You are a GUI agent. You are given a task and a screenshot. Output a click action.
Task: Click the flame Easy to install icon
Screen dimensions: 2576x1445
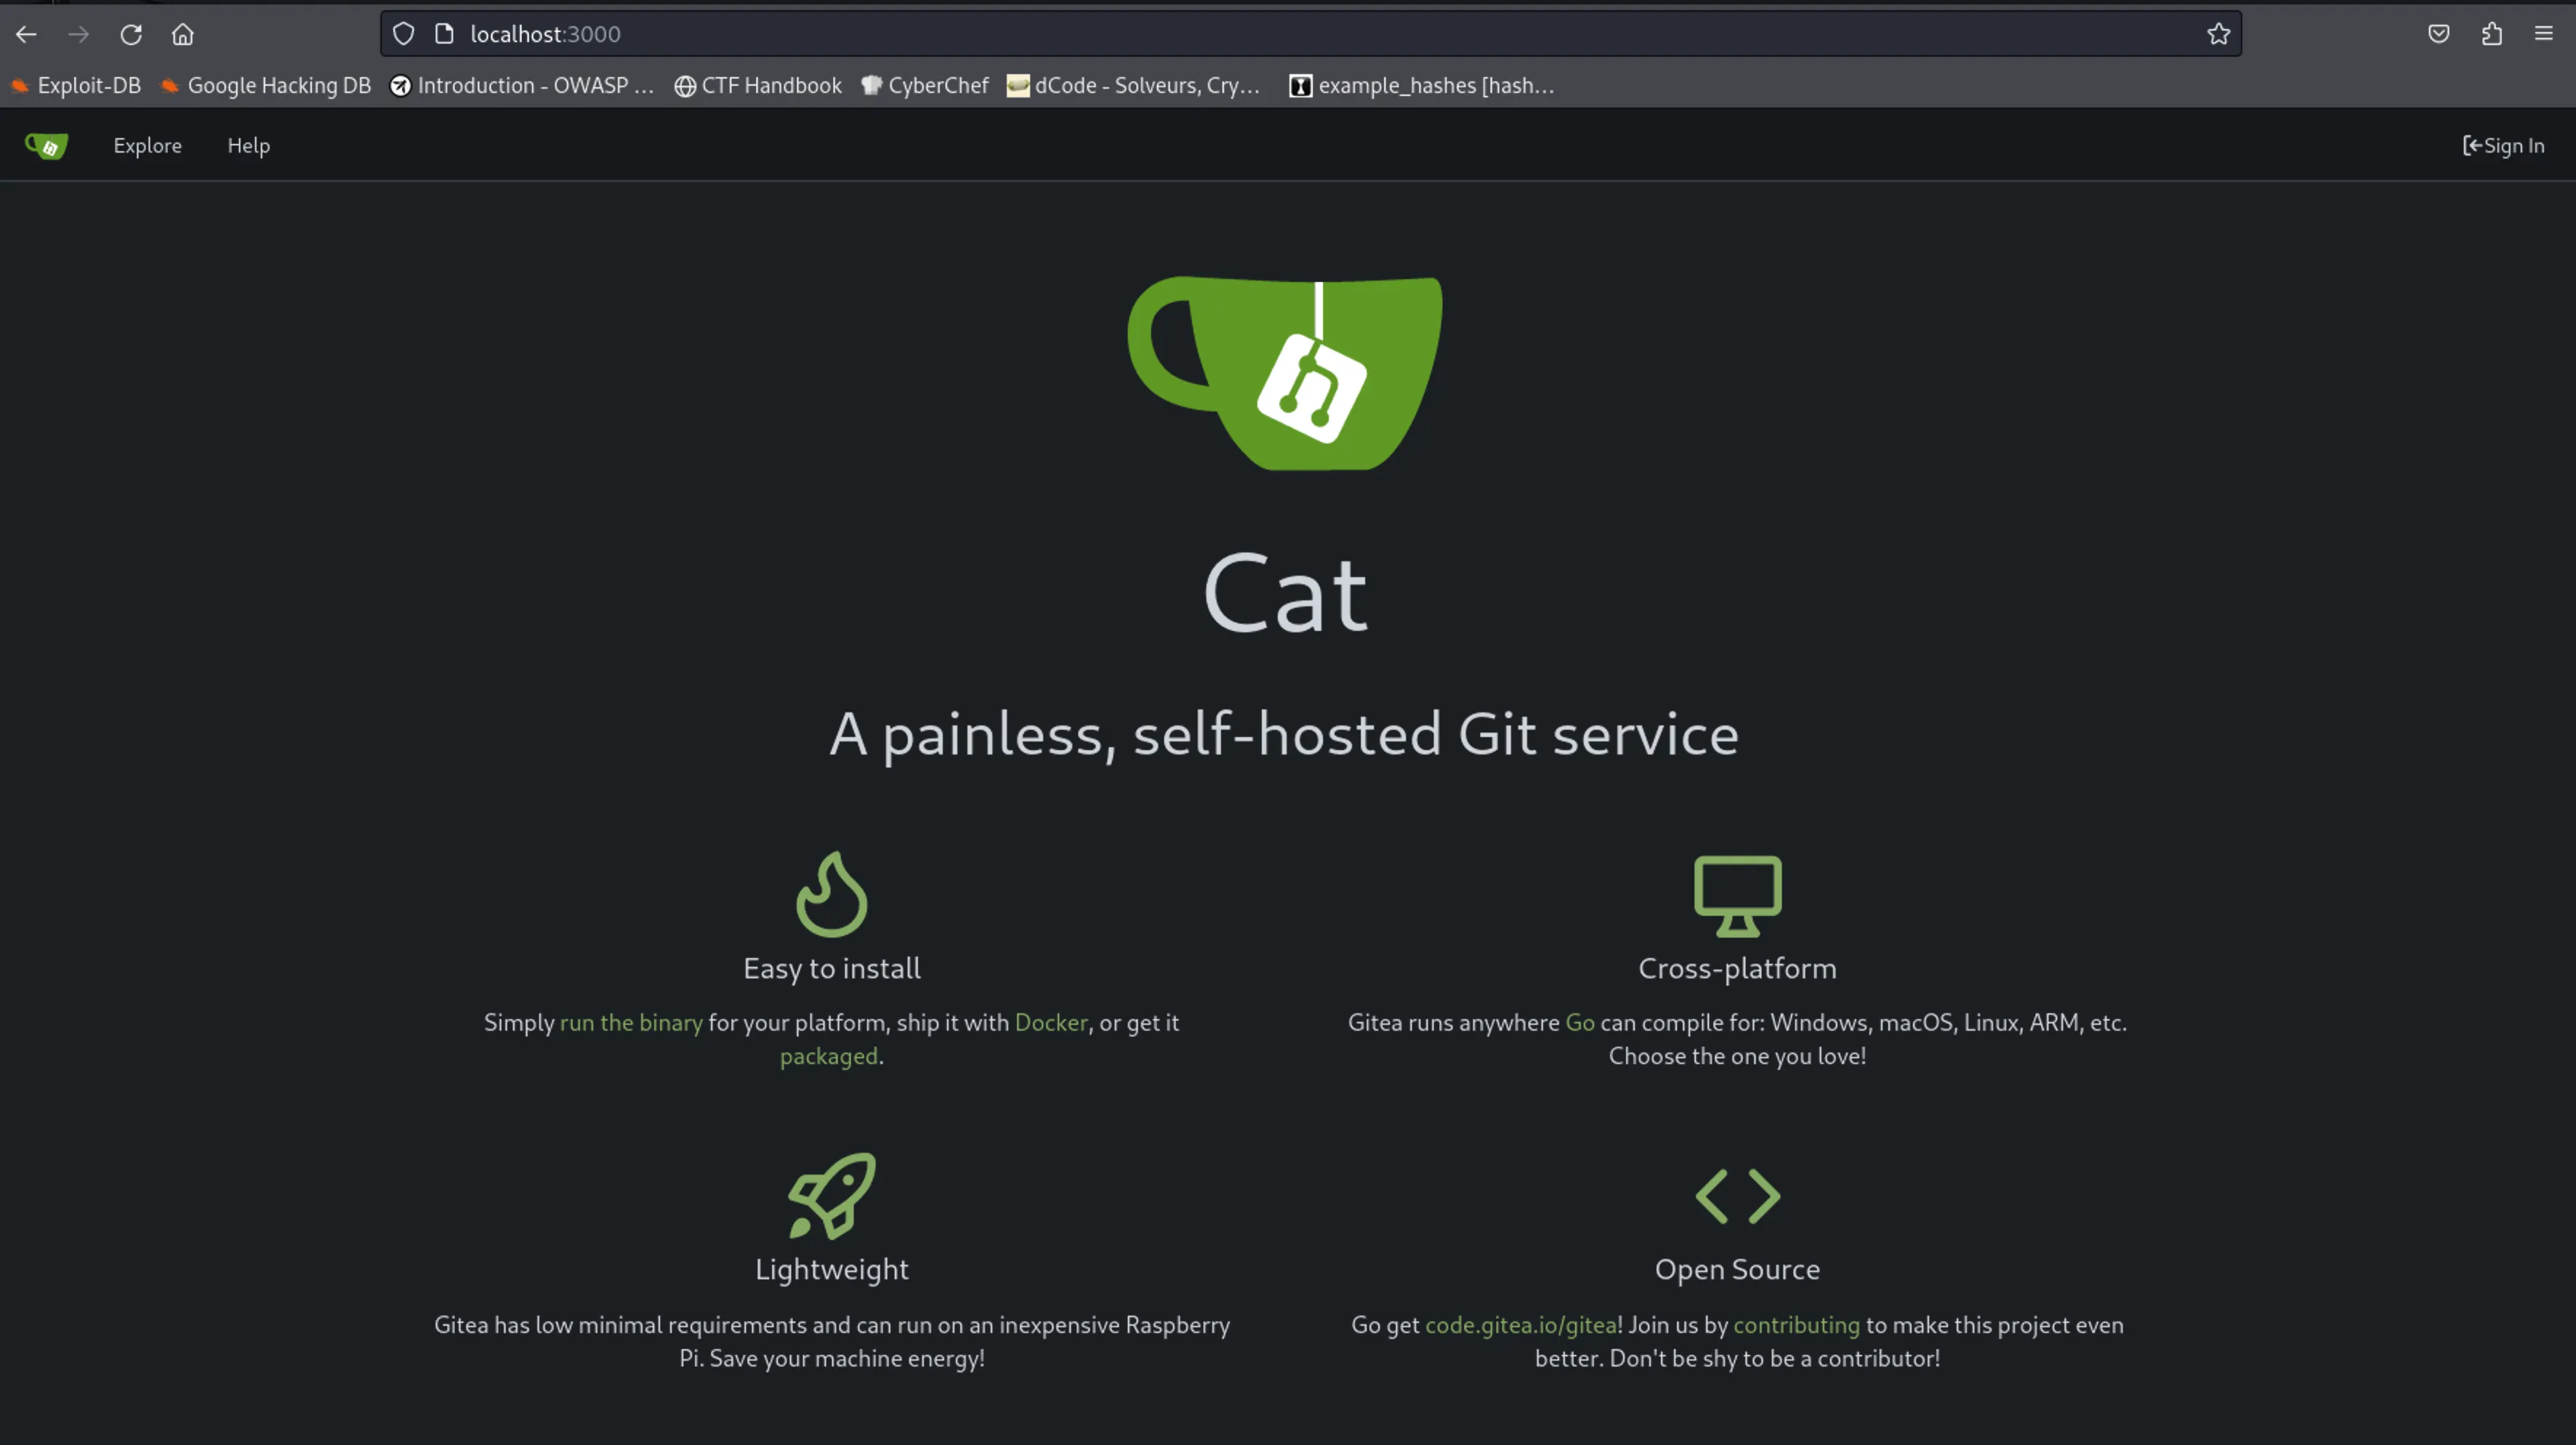(x=832, y=894)
